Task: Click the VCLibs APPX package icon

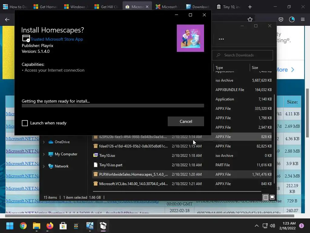Action: (x=95, y=184)
